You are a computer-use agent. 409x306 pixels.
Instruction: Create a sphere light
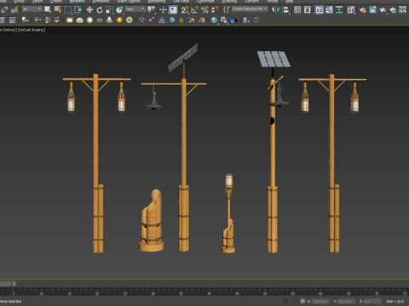pyautogui.click(x=89, y=20)
